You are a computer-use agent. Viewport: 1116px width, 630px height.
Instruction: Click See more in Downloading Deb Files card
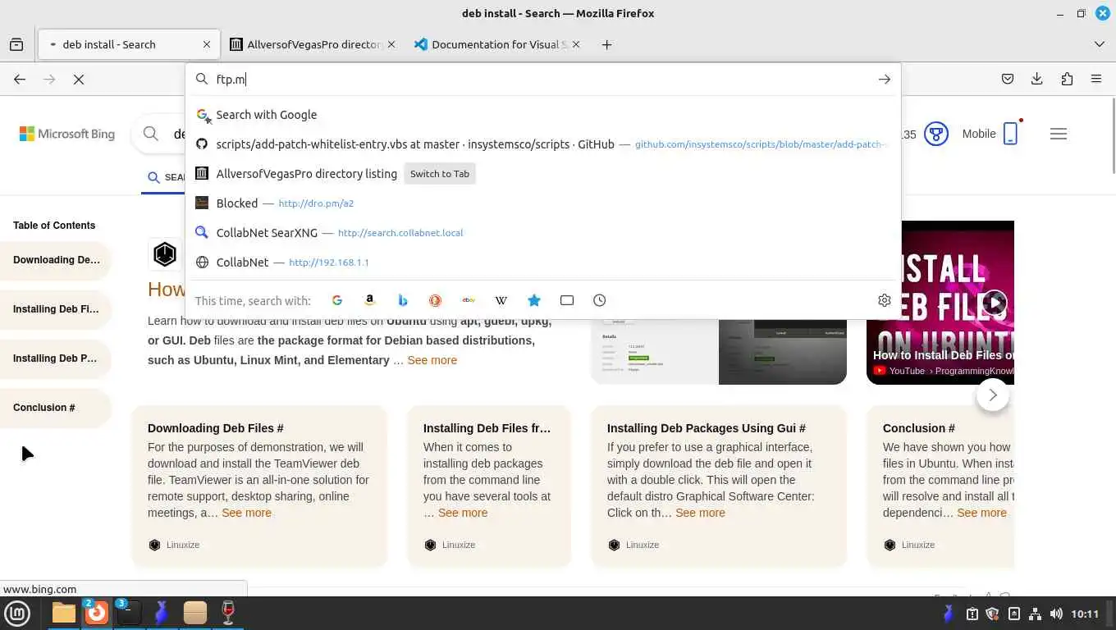pos(246,513)
